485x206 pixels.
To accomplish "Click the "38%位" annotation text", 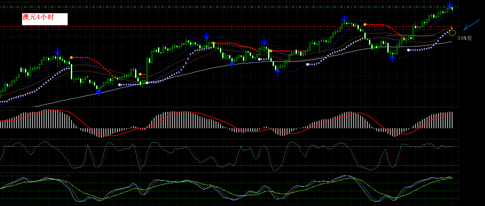I will 465,38.
